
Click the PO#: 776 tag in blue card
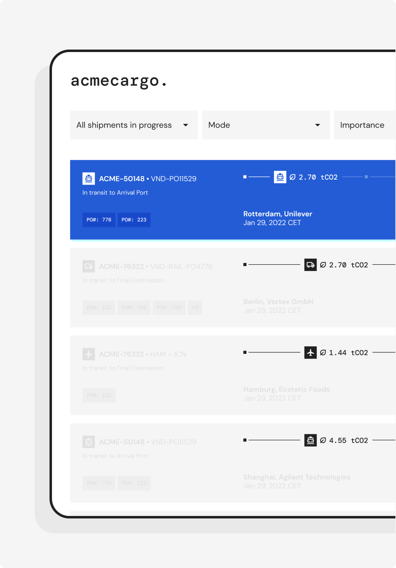pyautogui.click(x=99, y=220)
